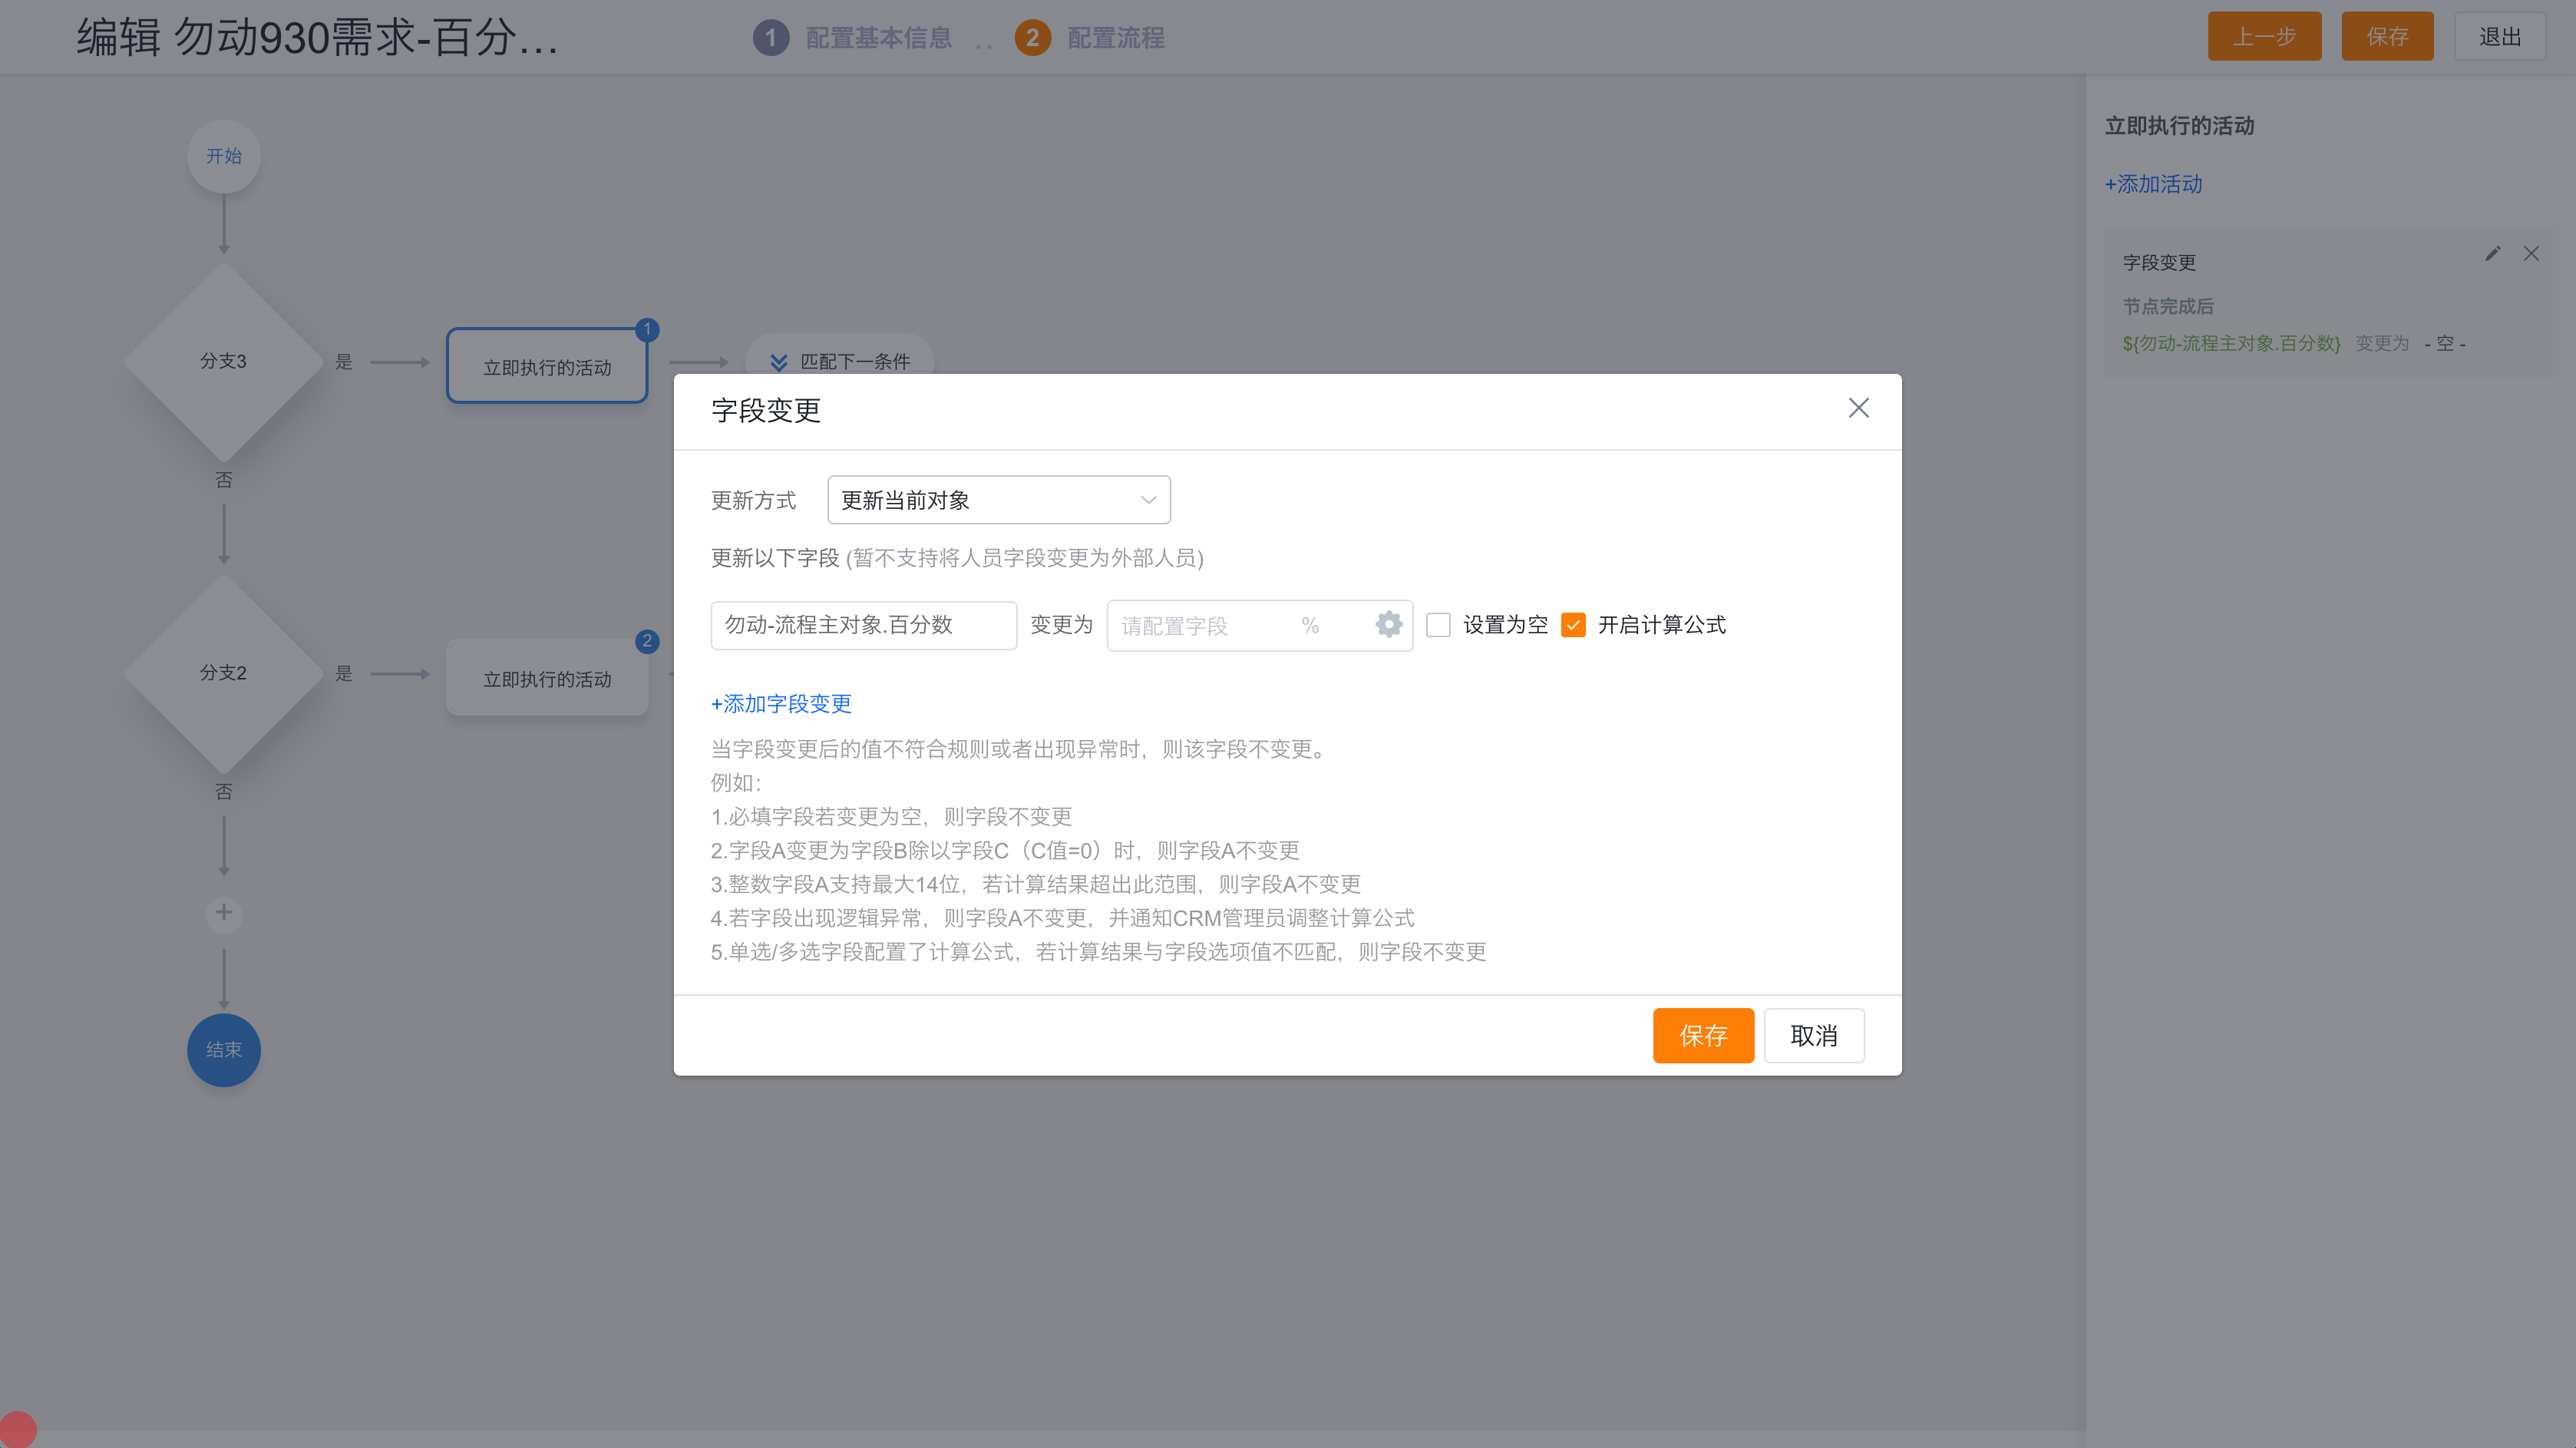Image resolution: width=2576 pixels, height=1448 pixels.
Task: Click the close X icon on dialog
Action: (1859, 407)
